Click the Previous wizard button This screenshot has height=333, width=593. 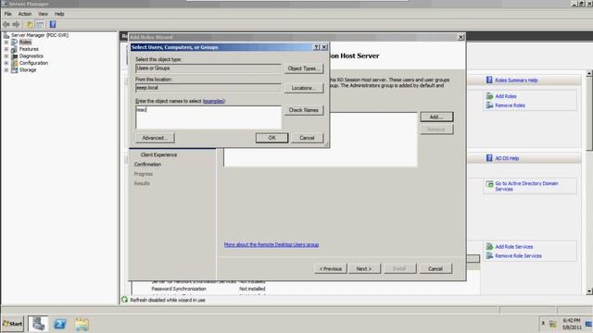331,269
